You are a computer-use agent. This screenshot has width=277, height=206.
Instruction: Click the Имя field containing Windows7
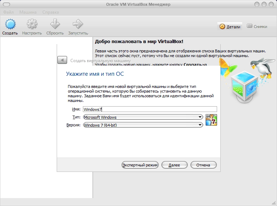[150, 109]
